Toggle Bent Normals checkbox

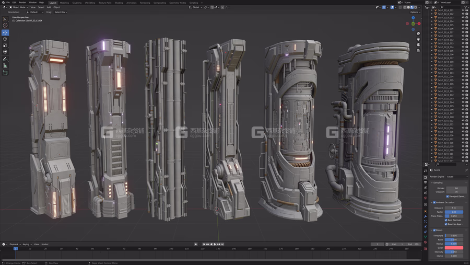click(446, 220)
